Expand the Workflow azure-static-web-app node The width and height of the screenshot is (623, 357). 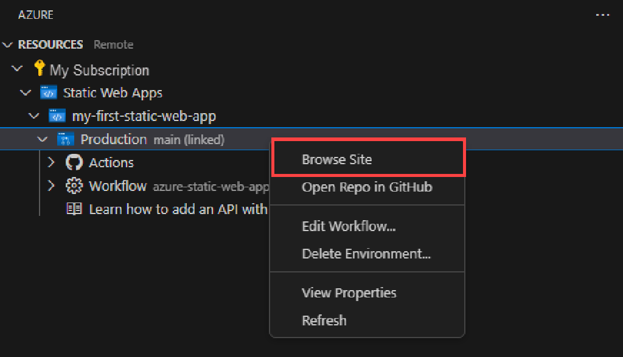click(x=50, y=185)
